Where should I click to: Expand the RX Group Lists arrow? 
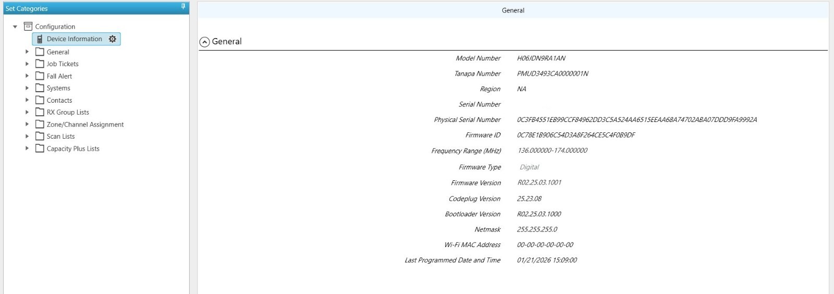[27, 112]
